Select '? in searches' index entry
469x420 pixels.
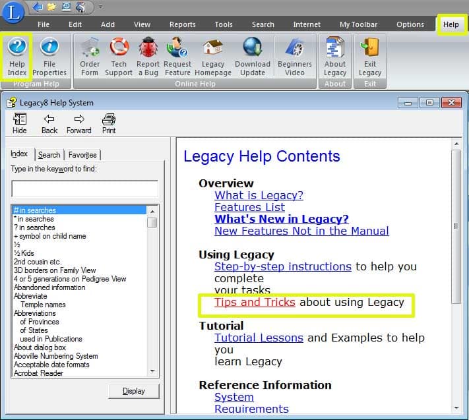(x=79, y=227)
